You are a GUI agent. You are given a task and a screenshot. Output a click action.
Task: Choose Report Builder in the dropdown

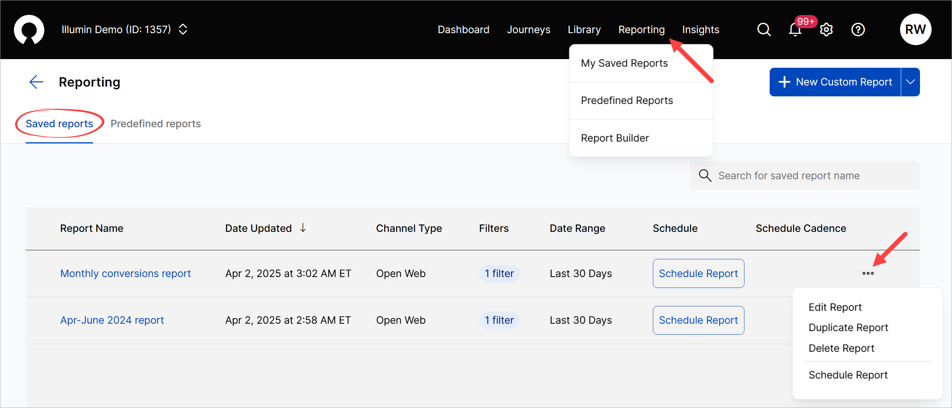point(614,138)
